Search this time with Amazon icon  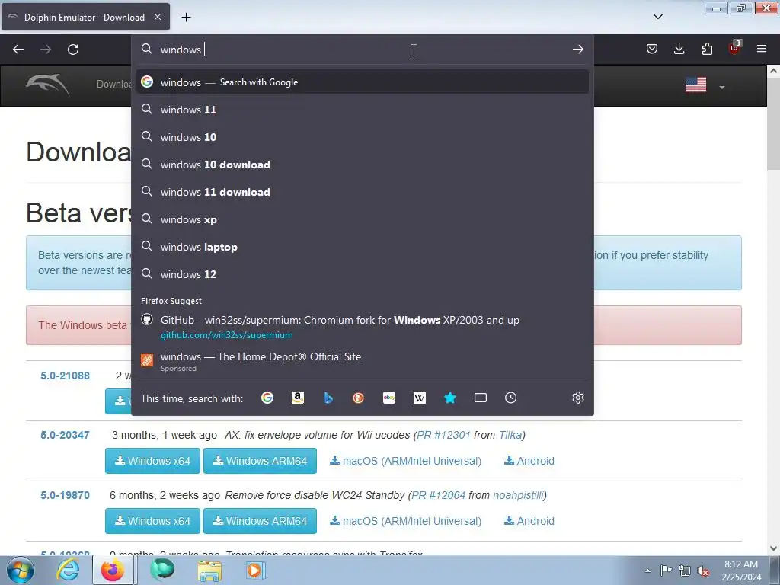pyautogui.click(x=298, y=398)
